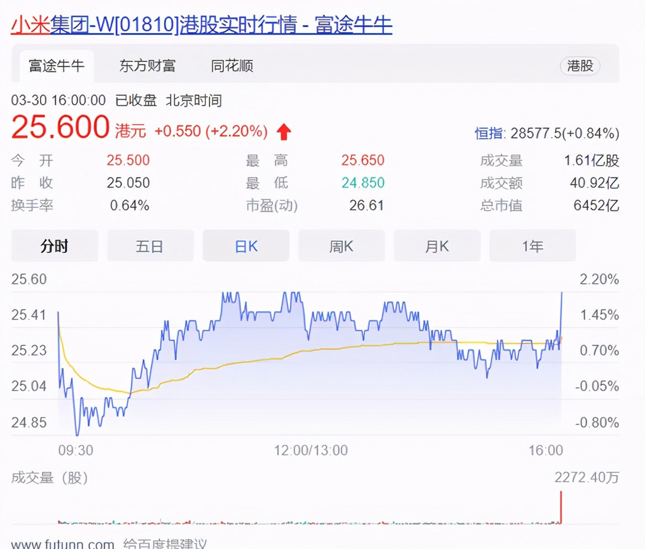Show the 五日 chart
The height and width of the screenshot is (549, 645).
150,246
